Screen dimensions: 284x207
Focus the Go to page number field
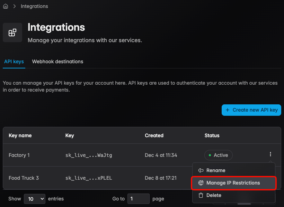point(138,199)
